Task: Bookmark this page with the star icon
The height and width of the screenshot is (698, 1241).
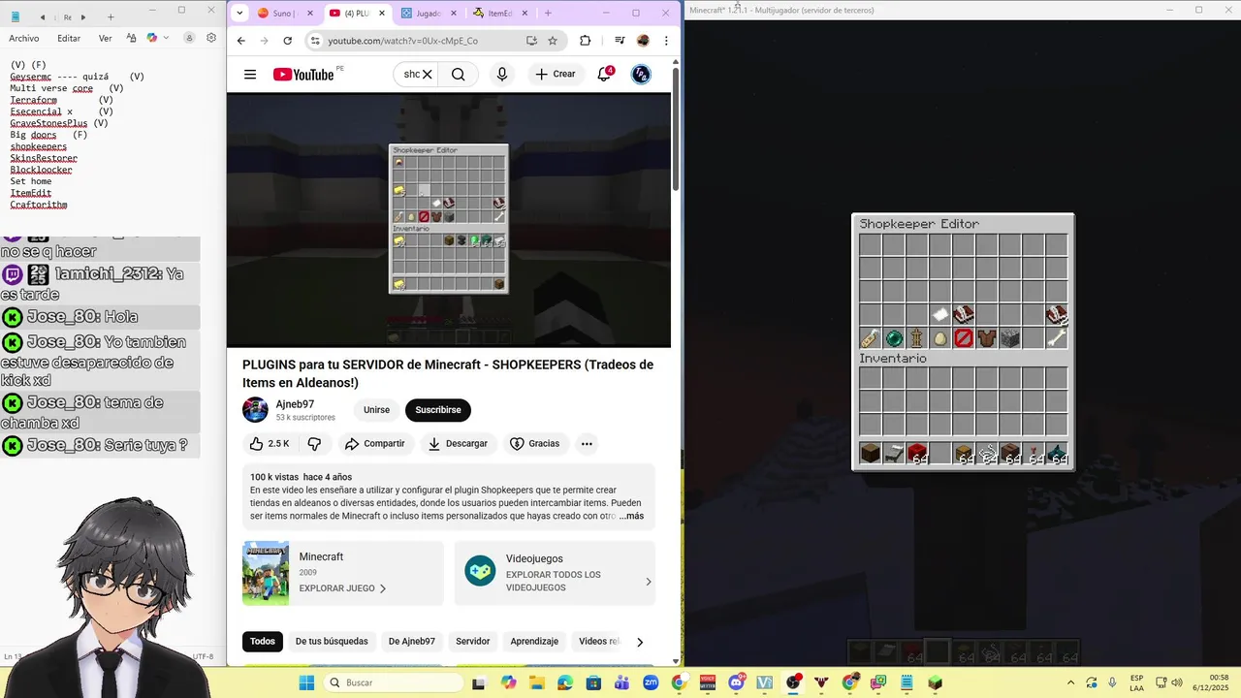Action: click(553, 41)
